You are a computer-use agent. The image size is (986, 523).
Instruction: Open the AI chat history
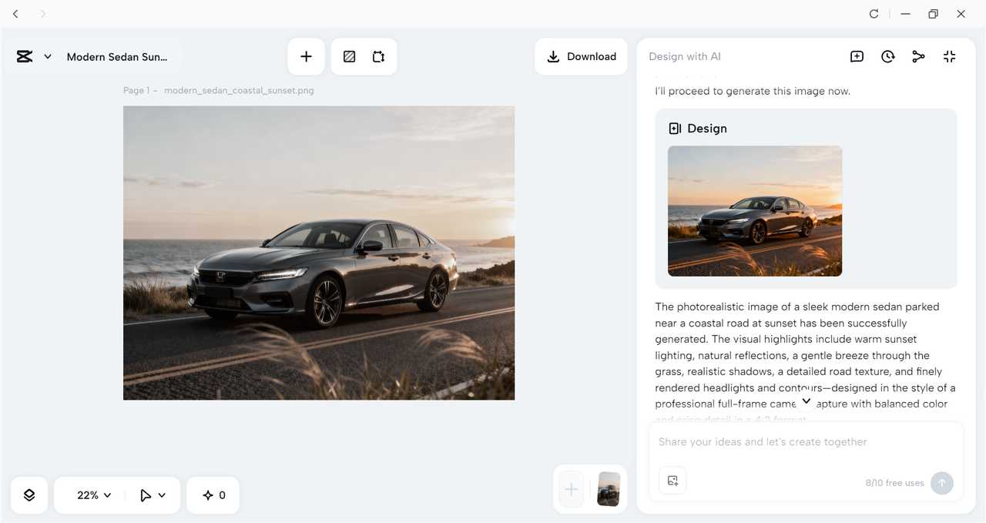tap(887, 56)
